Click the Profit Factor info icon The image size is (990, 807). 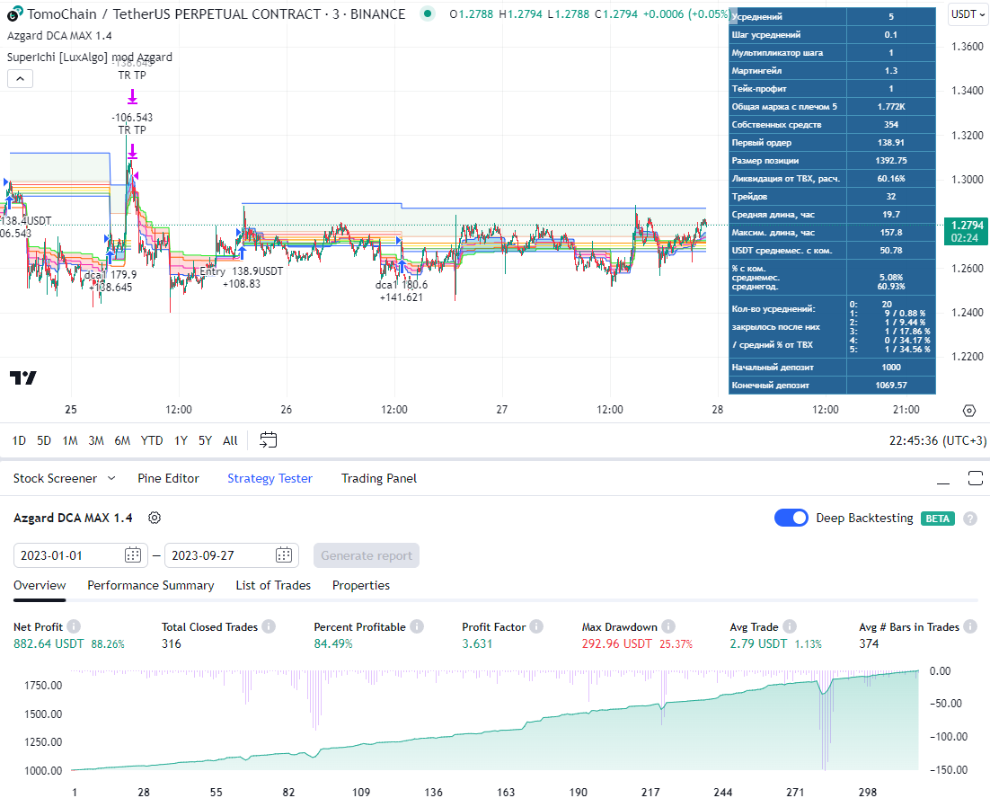[x=536, y=626]
